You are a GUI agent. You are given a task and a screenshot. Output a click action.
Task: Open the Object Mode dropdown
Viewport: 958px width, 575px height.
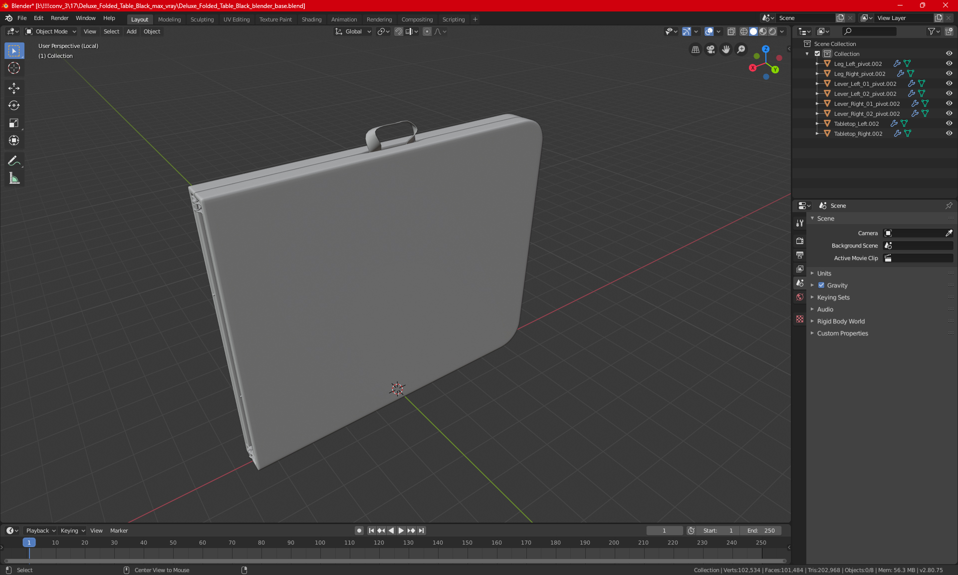click(51, 31)
